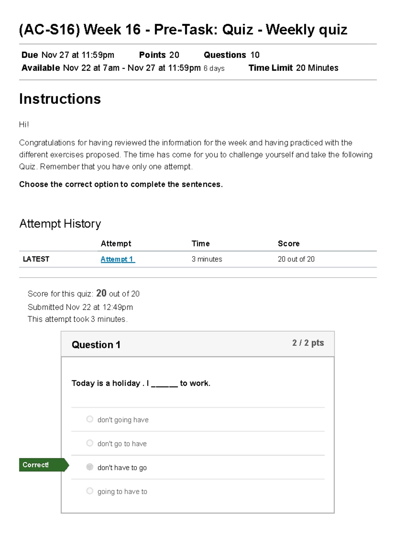The height and width of the screenshot is (559, 395).
Task: Choose the "don't go to have" radio option
Action: coord(90,443)
